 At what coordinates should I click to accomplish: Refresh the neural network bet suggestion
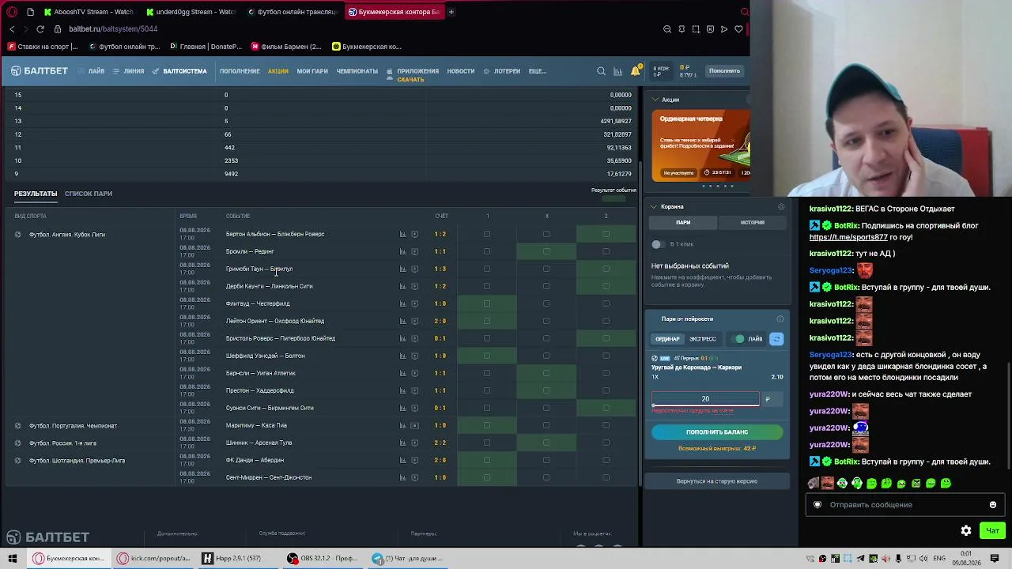click(776, 339)
